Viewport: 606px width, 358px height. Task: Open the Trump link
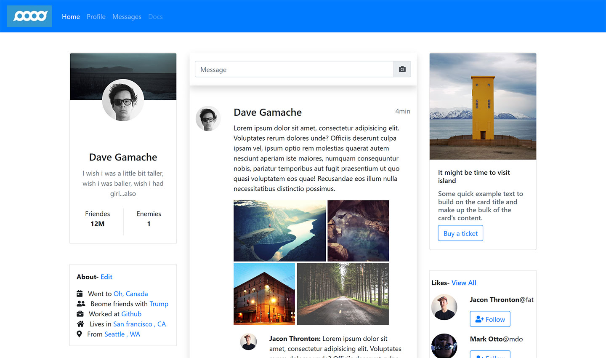pyautogui.click(x=159, y=304)
